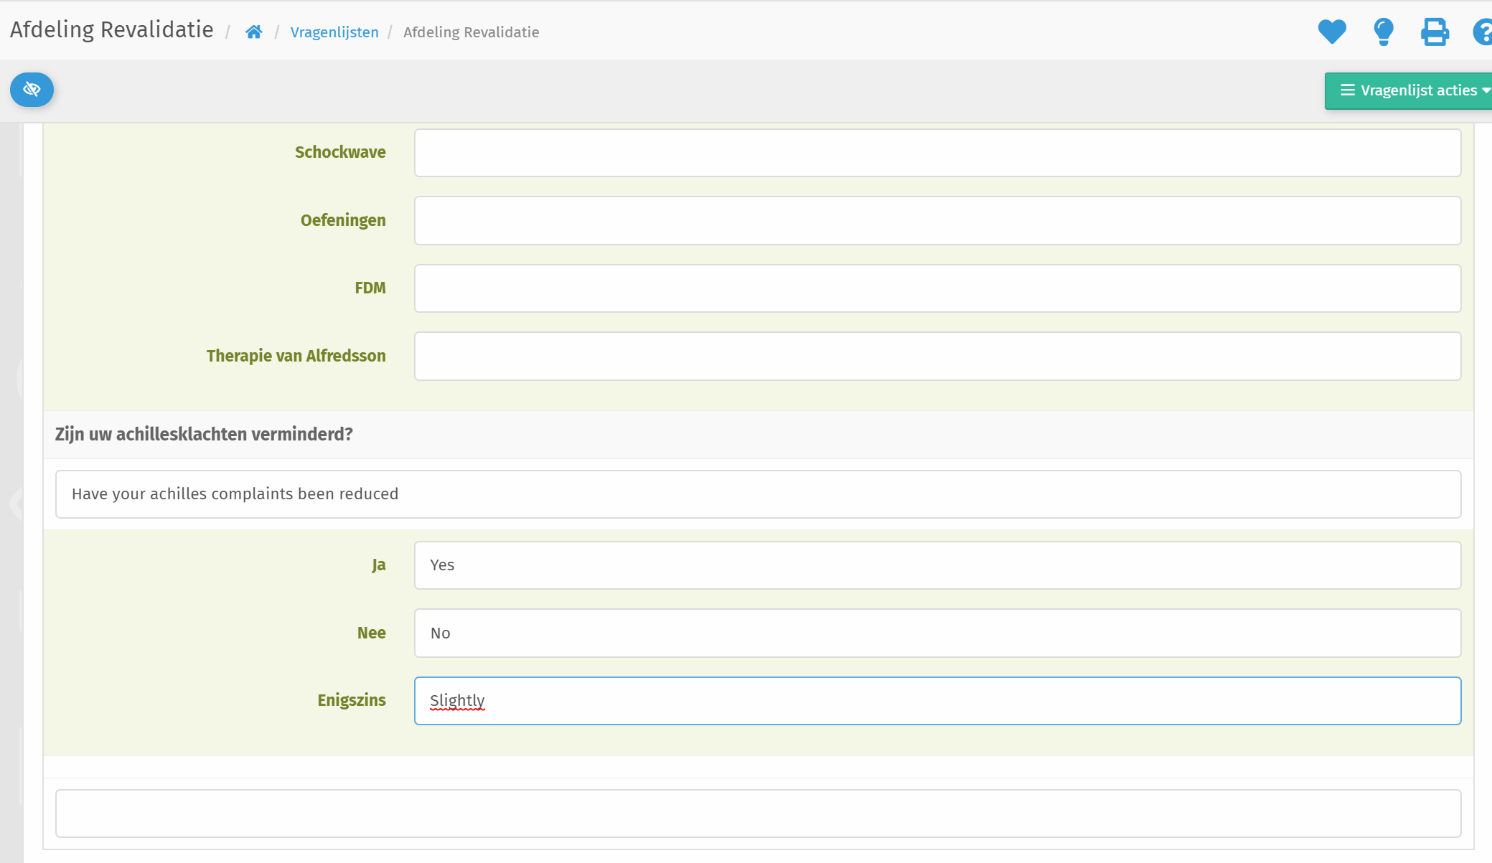Screen dimensions: 1492x863
Task: Click the lightbulb tips icon
Action: 1383,32
